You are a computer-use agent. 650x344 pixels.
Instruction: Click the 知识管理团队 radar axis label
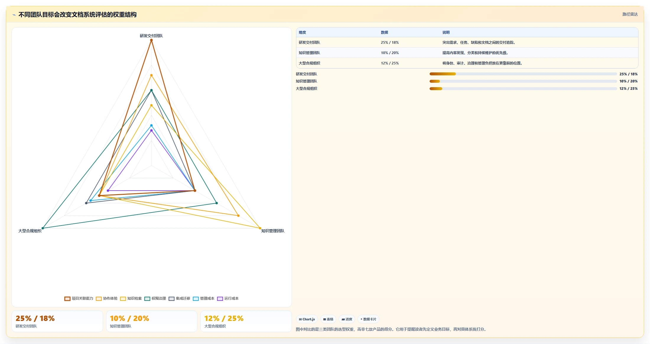[x=273, y=231]
